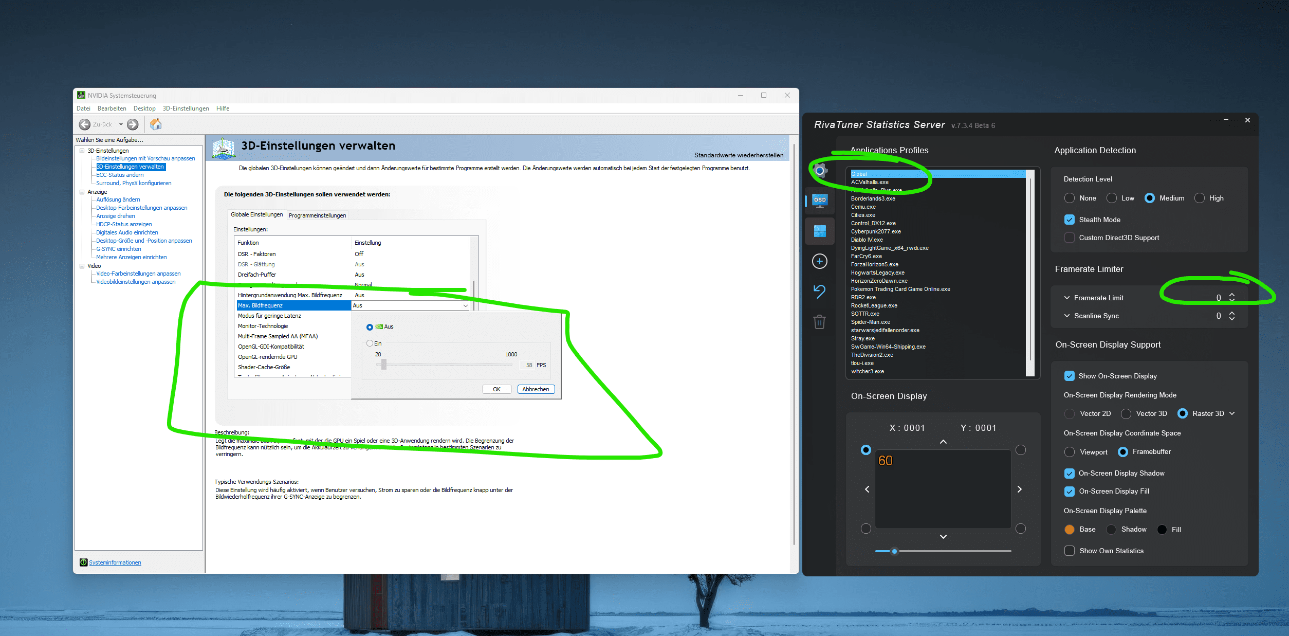Switch to Globale Einstellungen tab
Image resolution: width=1289 pixels, height=636 pixels.
[x=256, y=214]
